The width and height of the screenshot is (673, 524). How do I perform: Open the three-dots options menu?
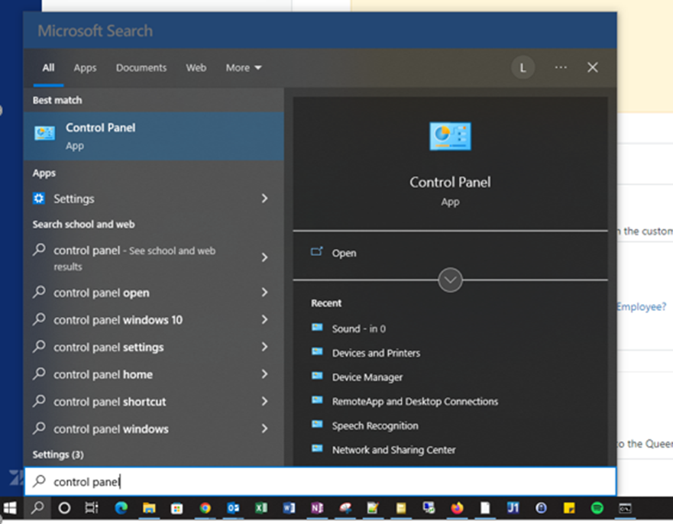[x=561, y=67]
